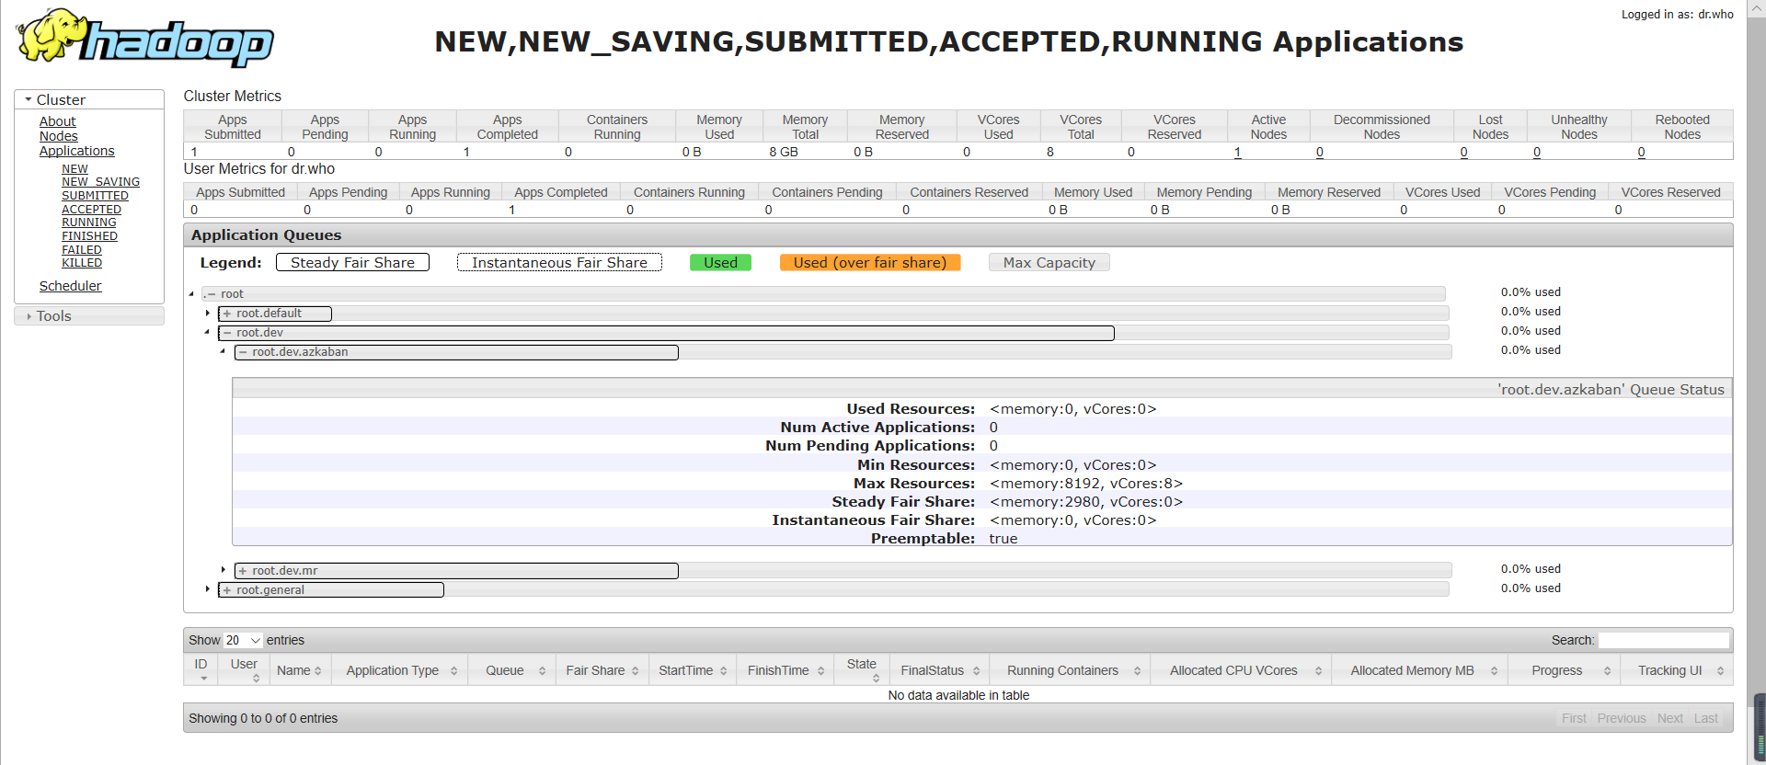Click the Max Capacity legend swatch
The height and width of the screenshot is (765, 1766).
tap(1049, 263)
